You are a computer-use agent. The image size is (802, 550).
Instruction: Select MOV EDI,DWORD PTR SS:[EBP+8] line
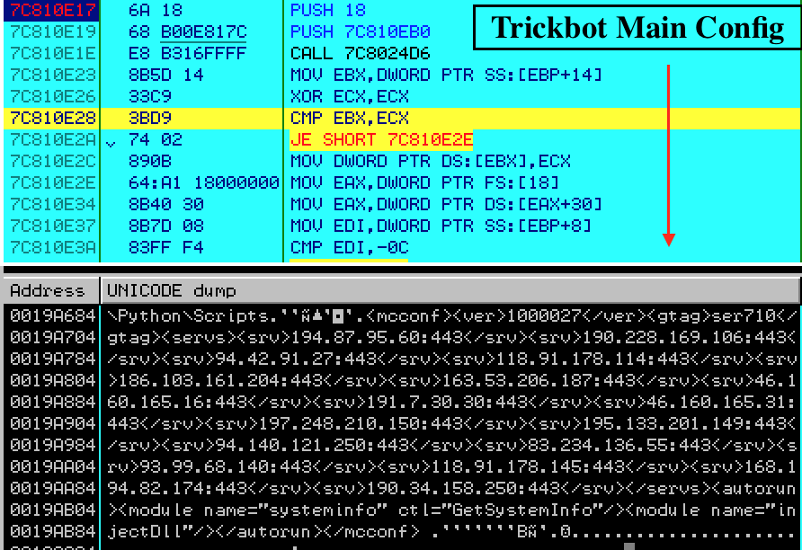[441, 226]
